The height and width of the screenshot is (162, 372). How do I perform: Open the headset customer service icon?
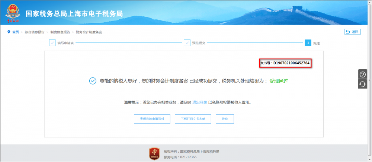point(362,84)
